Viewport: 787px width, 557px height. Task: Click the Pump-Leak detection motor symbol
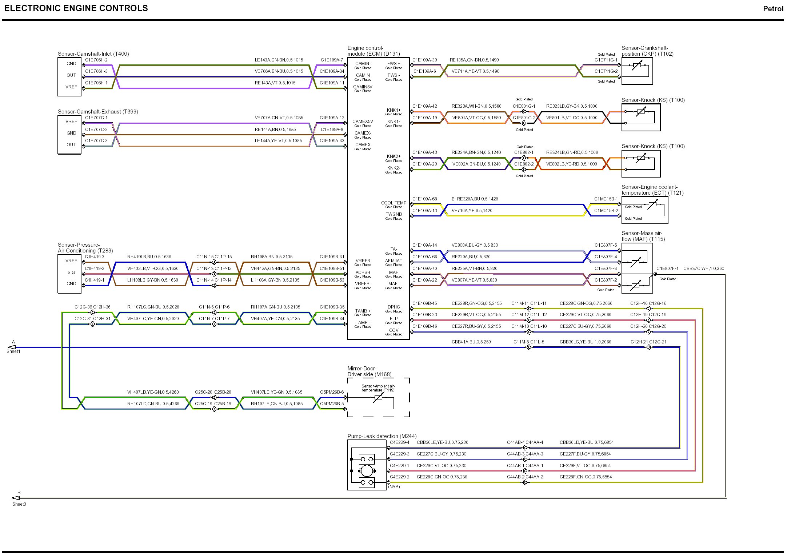(x=367, y=471)
